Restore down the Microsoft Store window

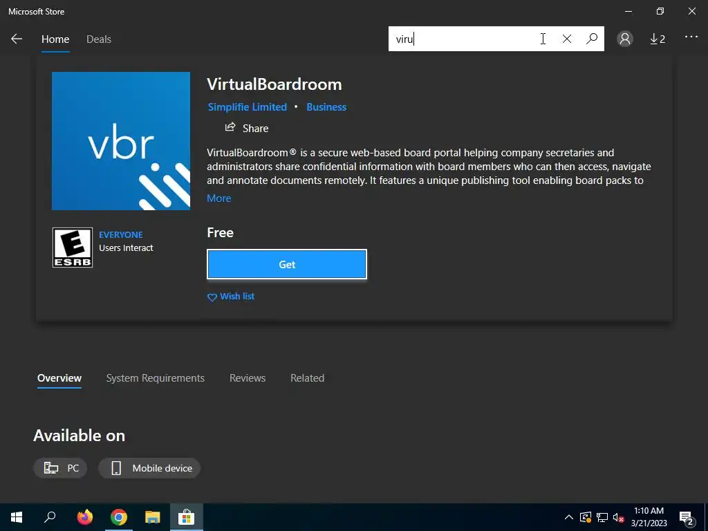coord(660,11)
